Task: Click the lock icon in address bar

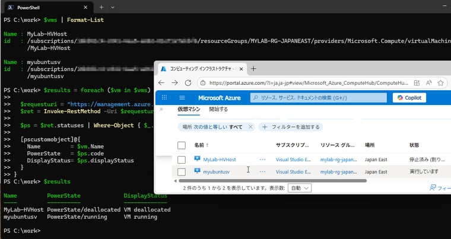Action: (203, 83)
